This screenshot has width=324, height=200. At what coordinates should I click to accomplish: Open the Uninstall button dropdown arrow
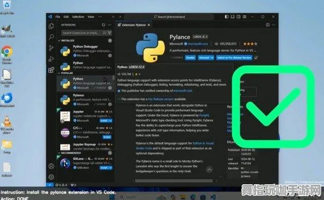click(212, 58)
